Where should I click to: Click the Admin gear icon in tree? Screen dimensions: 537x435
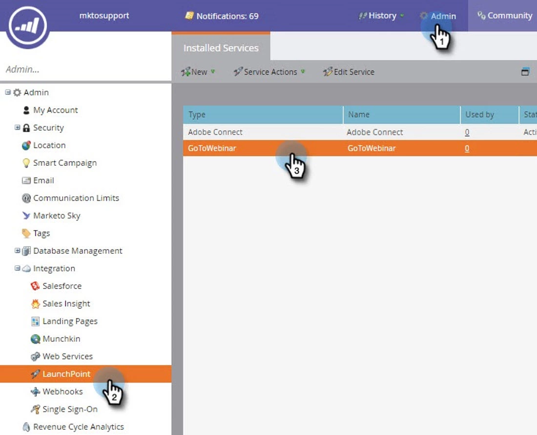(x=17, y=92)
